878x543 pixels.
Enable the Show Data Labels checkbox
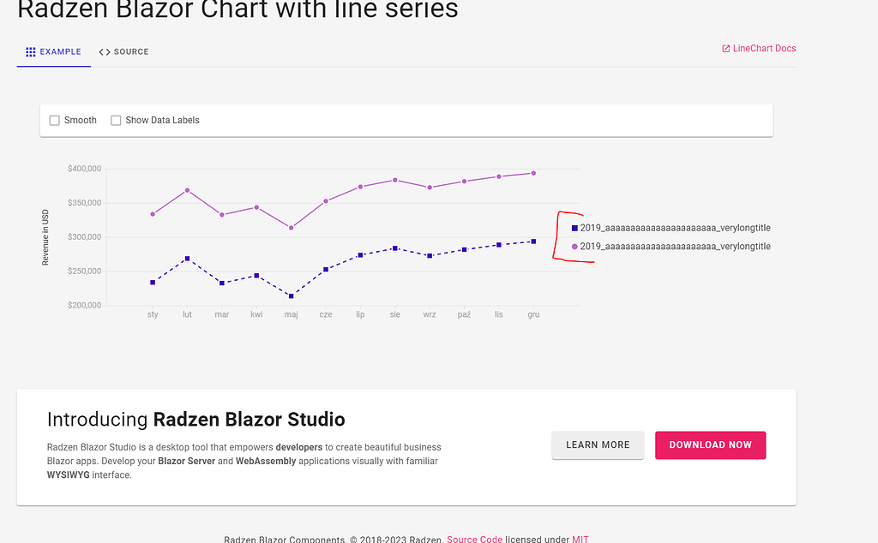[x=116, y=120]
